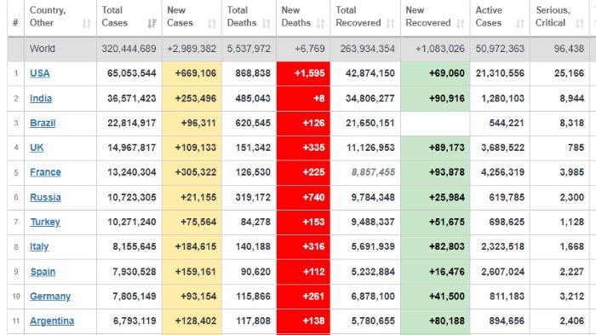The image size is (596, 335).
Task: Follow the Brazil link
Action: (43, 124)
